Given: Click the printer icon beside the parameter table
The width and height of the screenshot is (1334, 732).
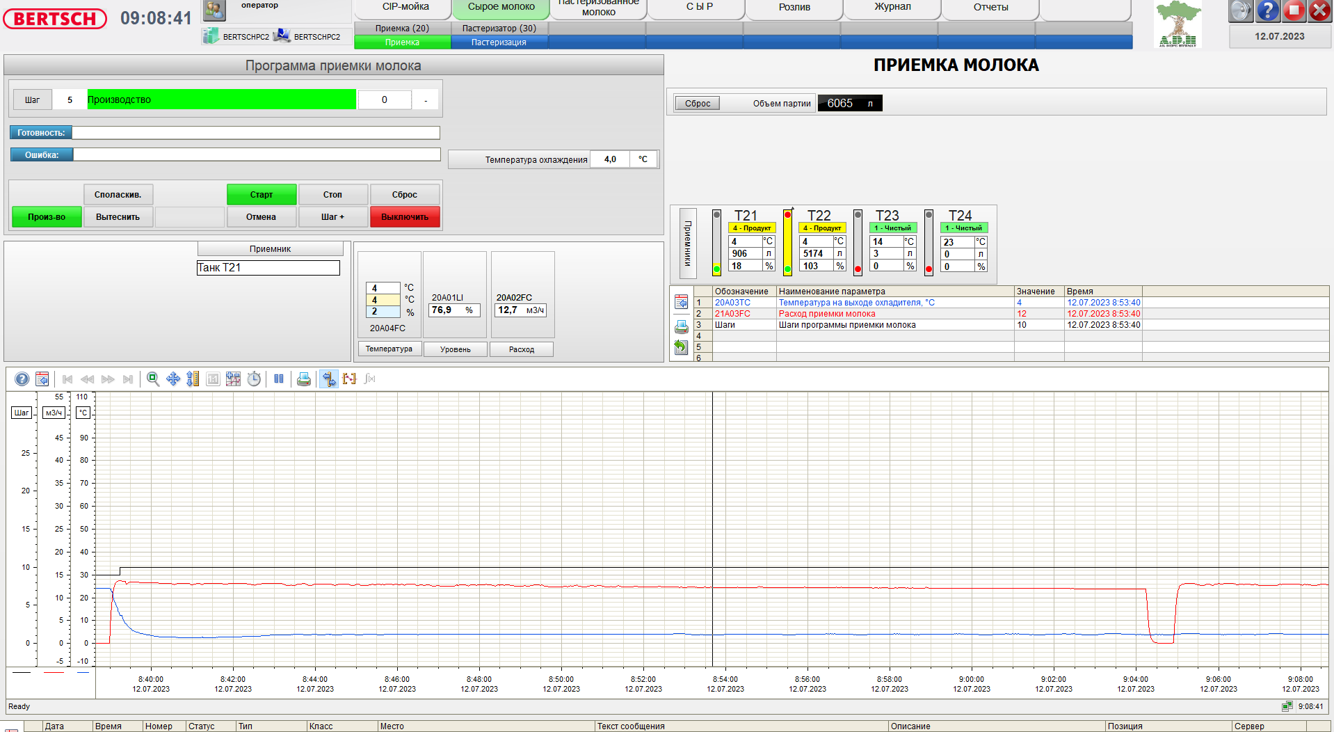Looking at the screenshot, I should click(x=681, y=326).
